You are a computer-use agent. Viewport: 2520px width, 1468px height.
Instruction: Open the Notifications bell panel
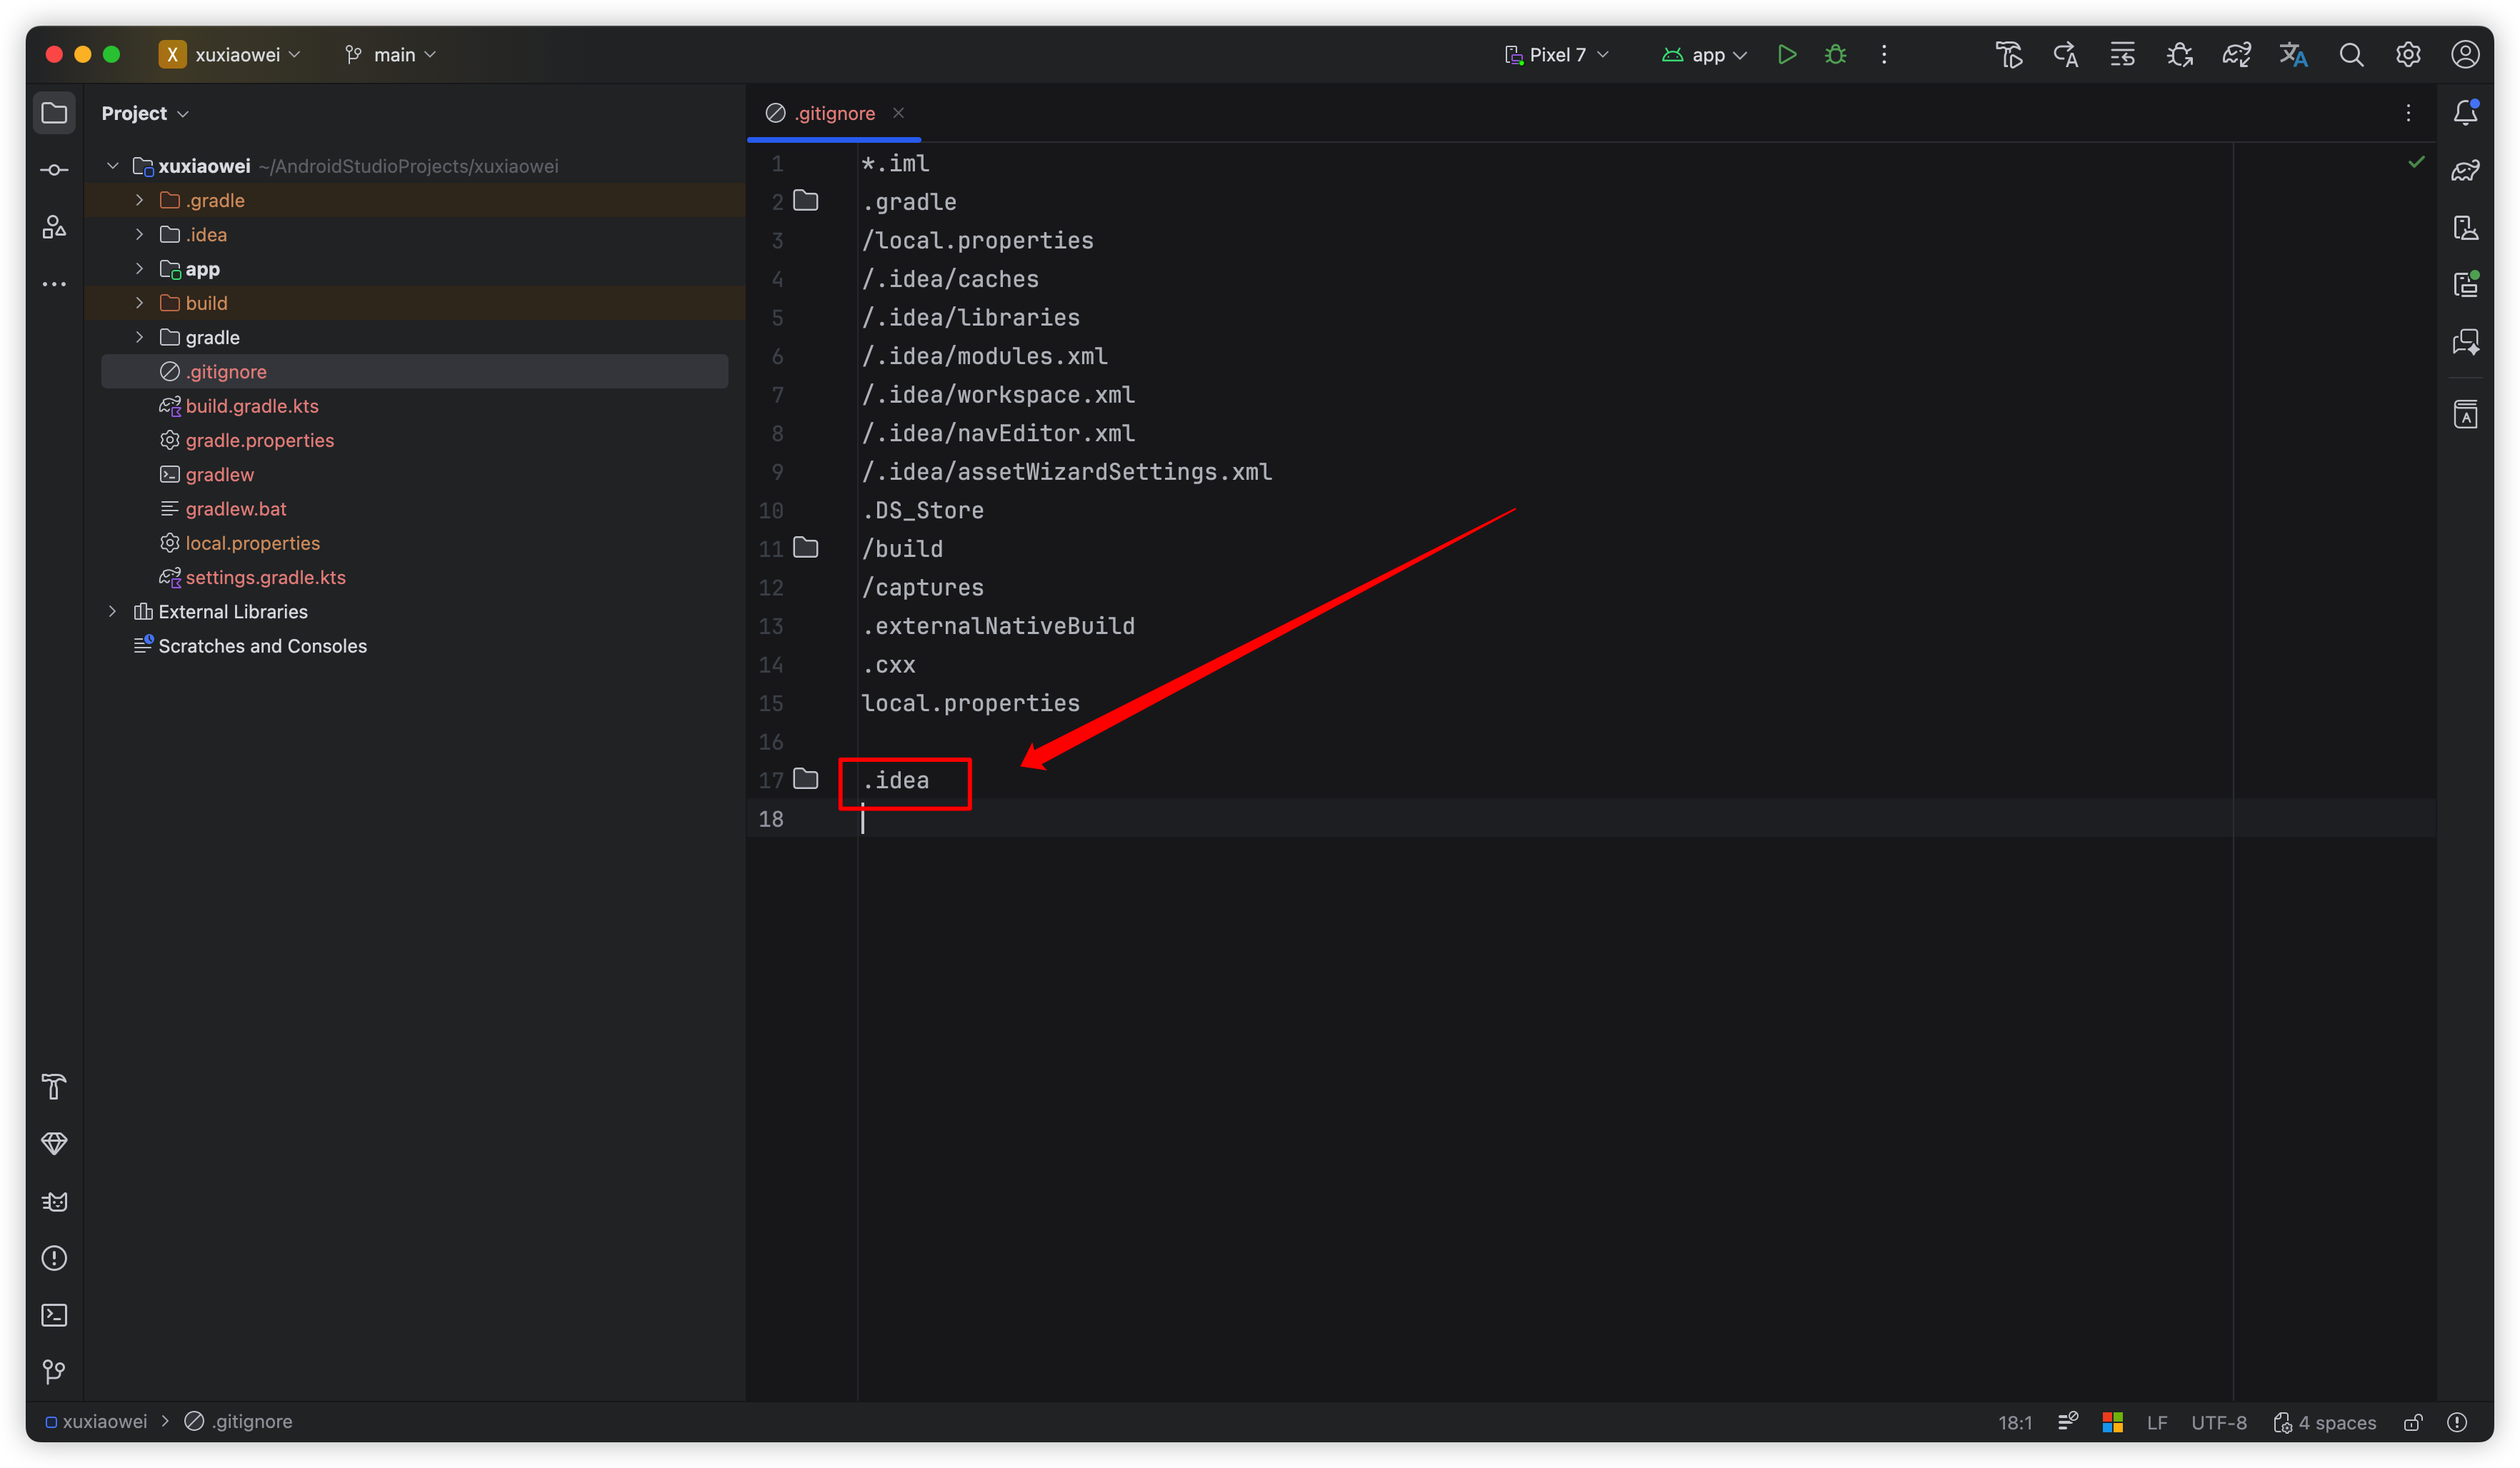(2465, 113)
